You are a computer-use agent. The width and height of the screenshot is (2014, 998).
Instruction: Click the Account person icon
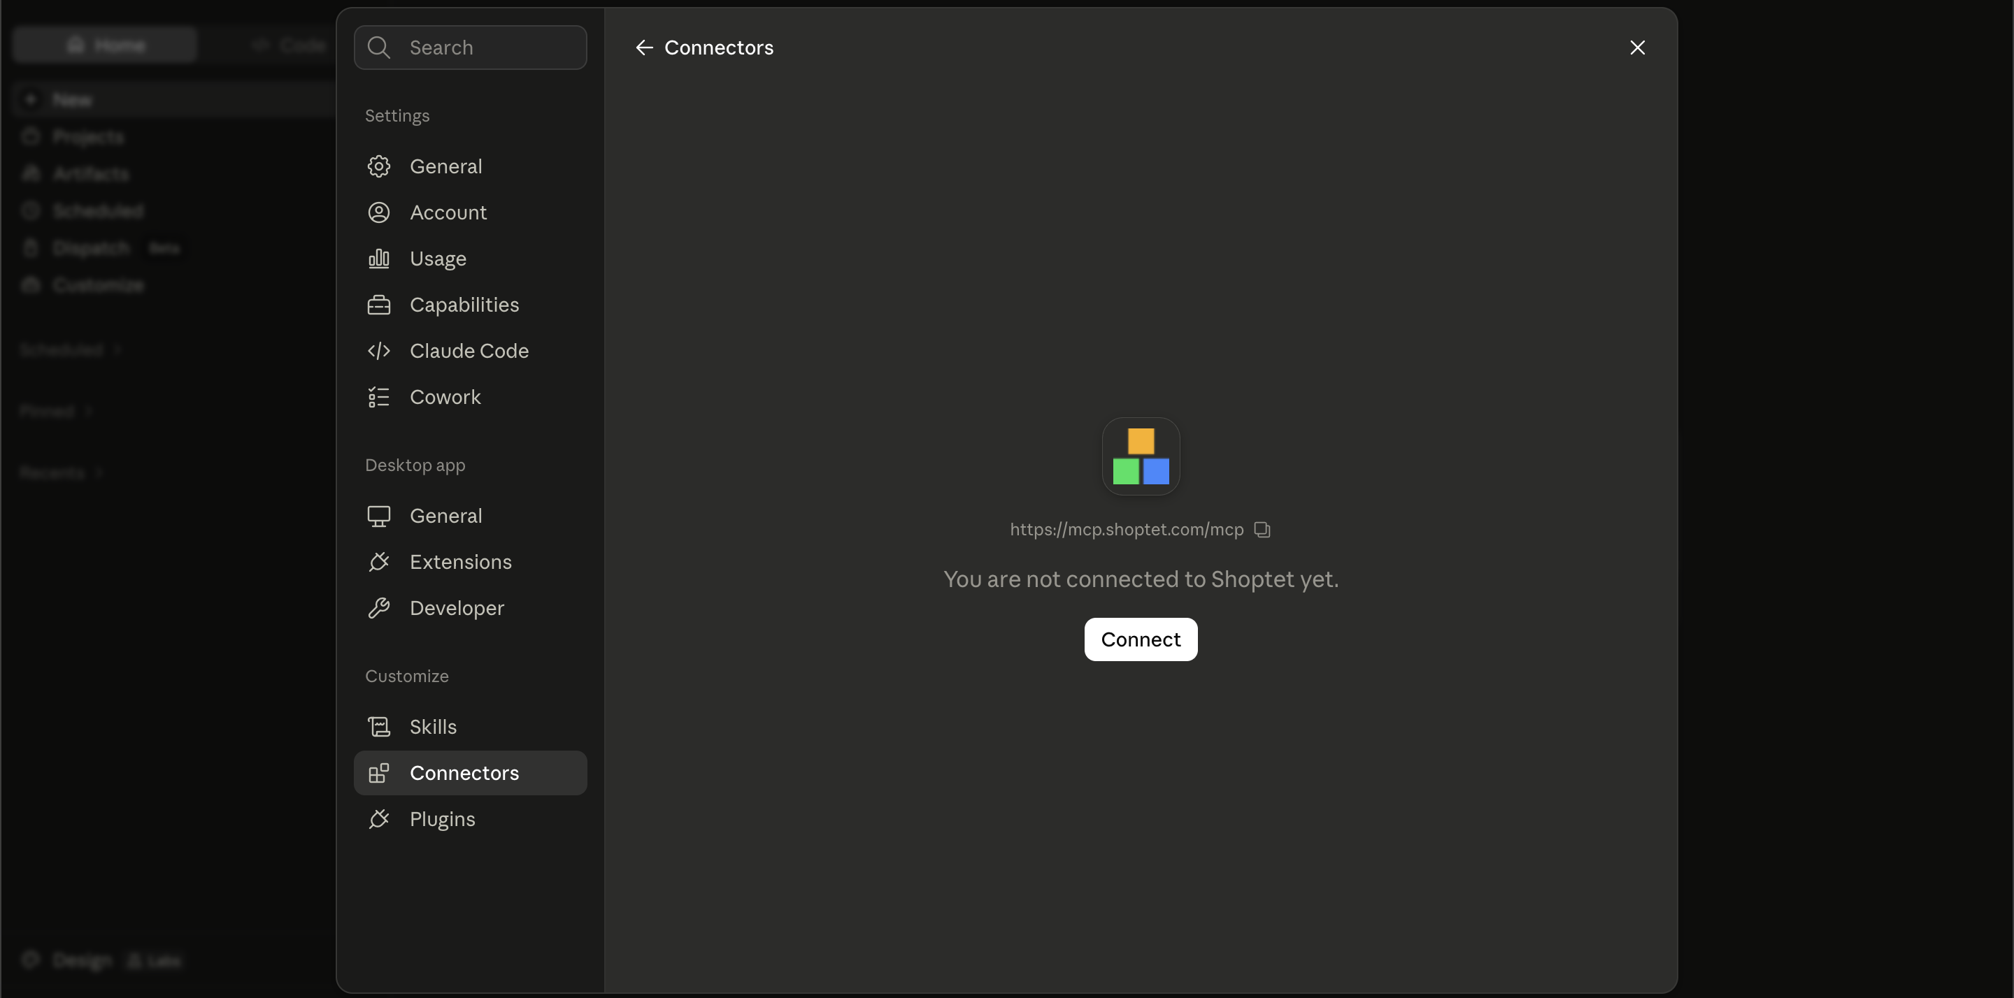click(x=378, y=212)
